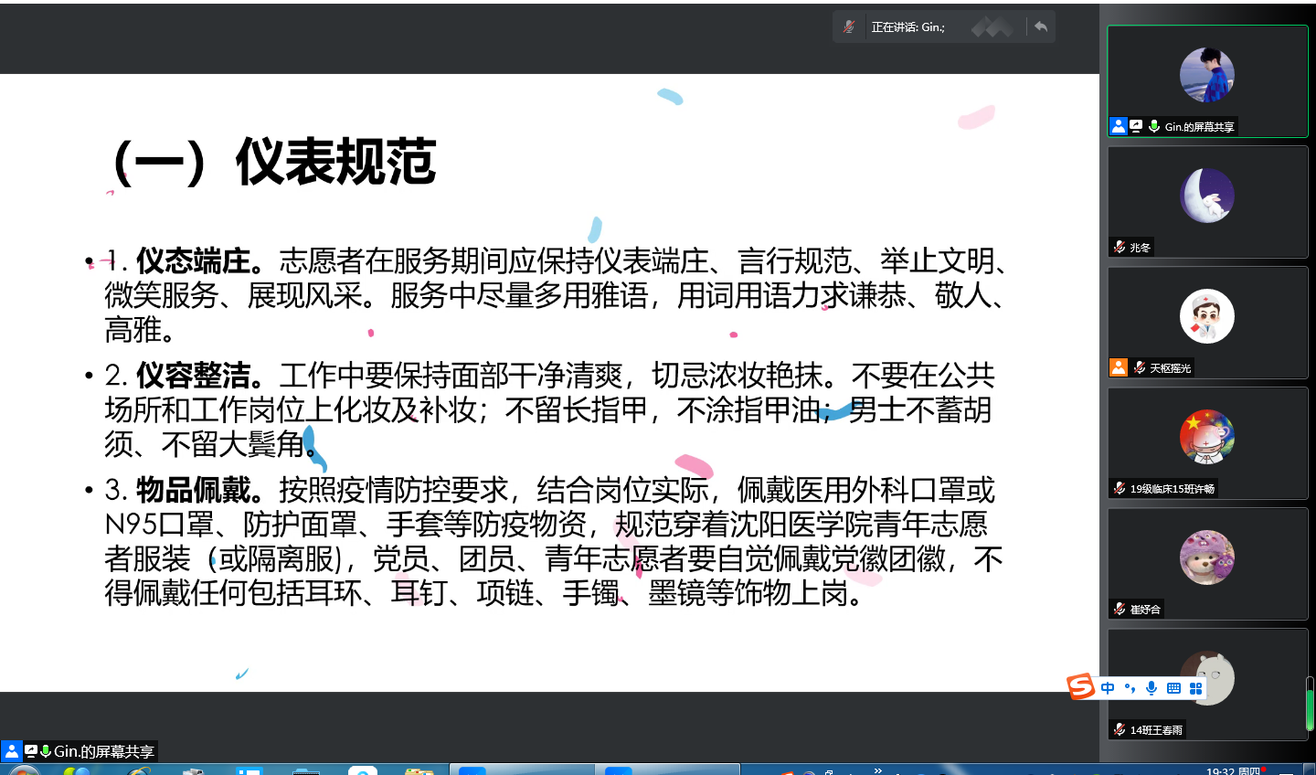Image resolution: width=1316 pixels, height=775 pixels.
Task: Click screen share icon in Gin.'s tile label
Action: 1136,127
